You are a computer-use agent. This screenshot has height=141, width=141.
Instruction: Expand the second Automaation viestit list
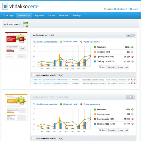pyautogui.click(x=33, y=138)
